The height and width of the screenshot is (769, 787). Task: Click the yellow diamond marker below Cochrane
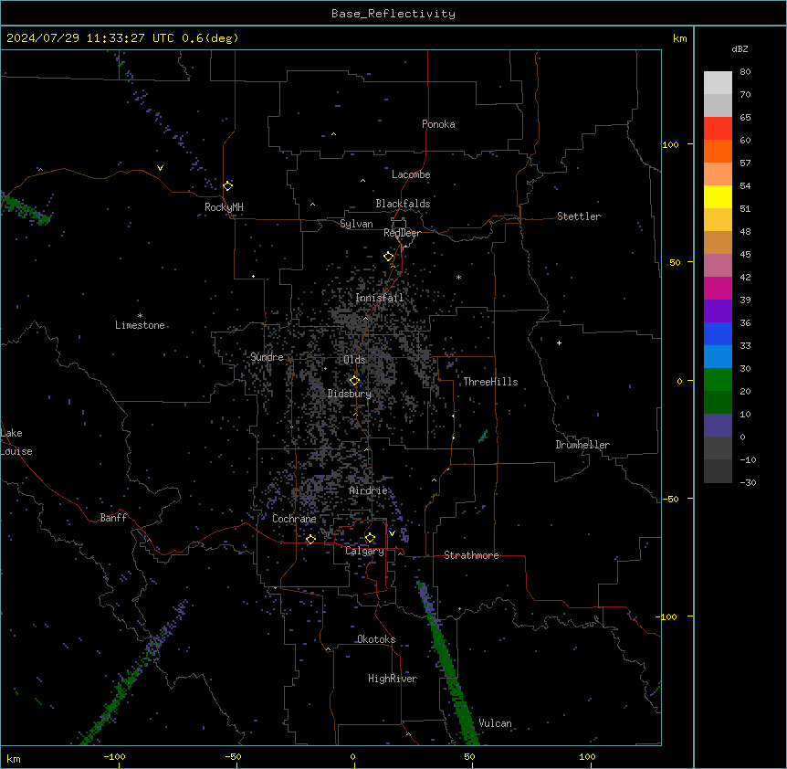click(310, 539)
